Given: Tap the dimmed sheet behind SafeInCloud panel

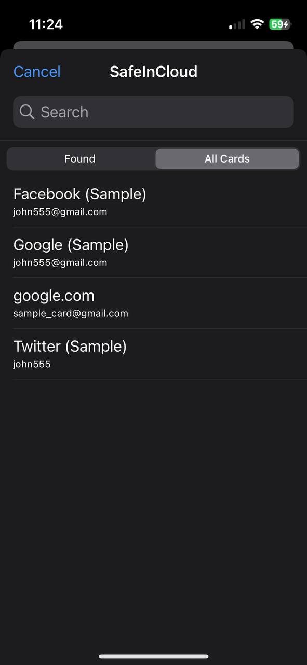Looking at the screenshot, I should click(153, 45).
